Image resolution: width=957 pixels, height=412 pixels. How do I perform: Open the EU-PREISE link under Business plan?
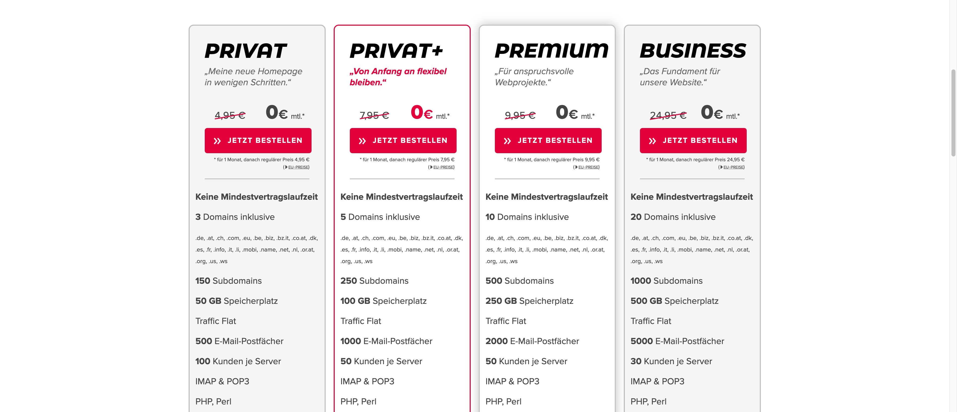tap(733, 167)
